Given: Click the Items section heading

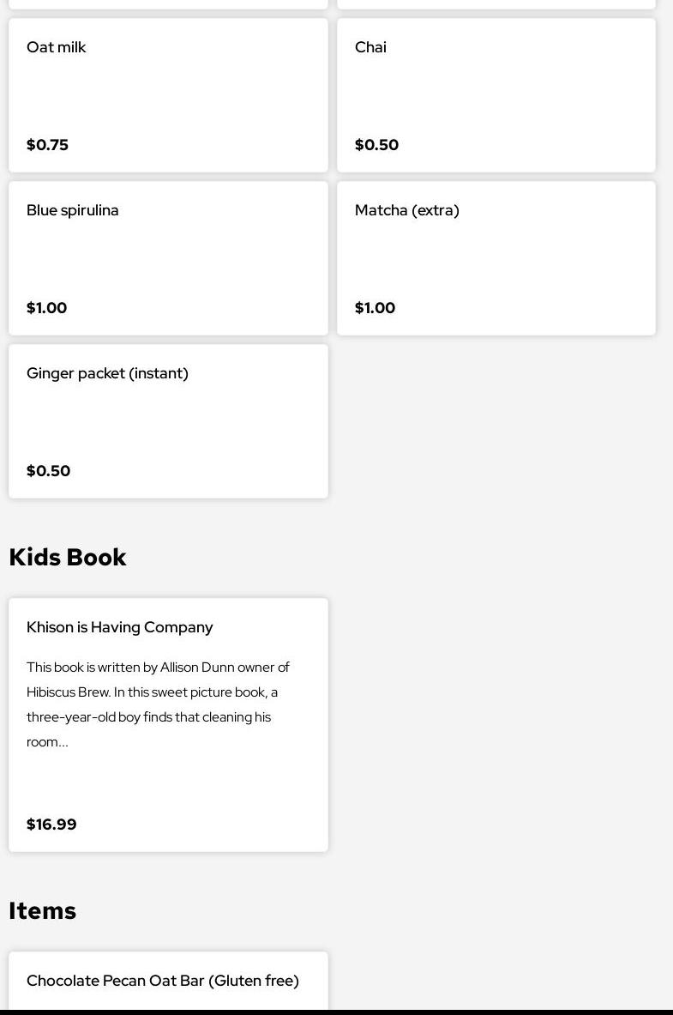Looking at the screenshot, I should 43,911.
